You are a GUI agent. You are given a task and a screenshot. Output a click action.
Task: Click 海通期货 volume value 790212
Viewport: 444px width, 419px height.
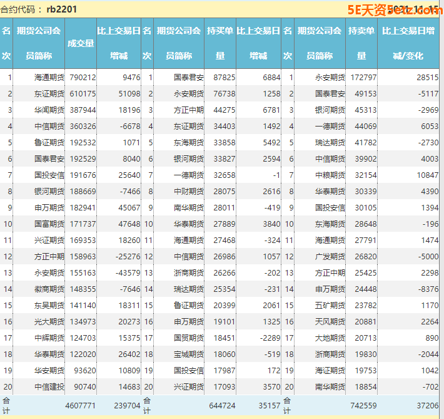pyautogui.click(x=83, y=78)
